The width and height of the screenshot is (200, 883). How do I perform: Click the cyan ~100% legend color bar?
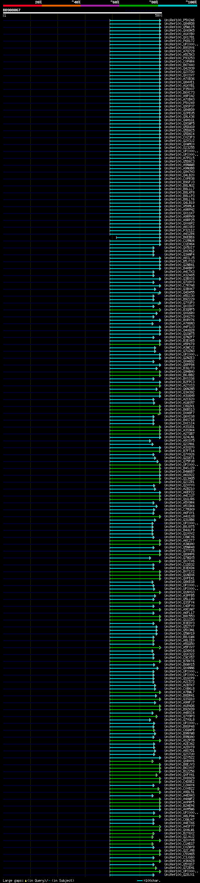(x=177, y=6)
